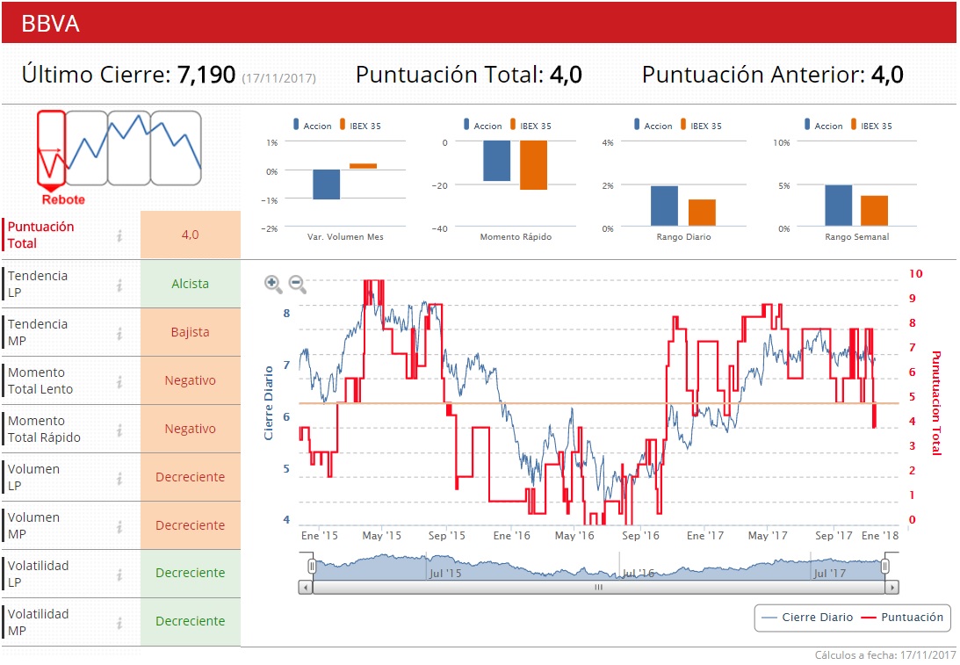Screen dimensions: 960x665
Task: Click Negativo value for Momento Total Rápido
Action: point(191,430)
